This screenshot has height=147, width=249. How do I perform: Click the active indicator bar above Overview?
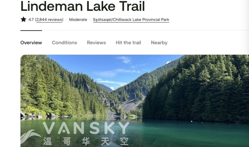31,30
